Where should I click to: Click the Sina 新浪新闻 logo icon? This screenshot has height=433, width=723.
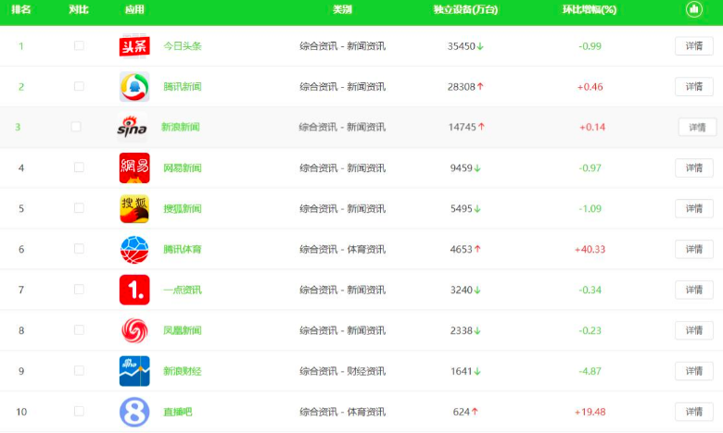point(132,127)
